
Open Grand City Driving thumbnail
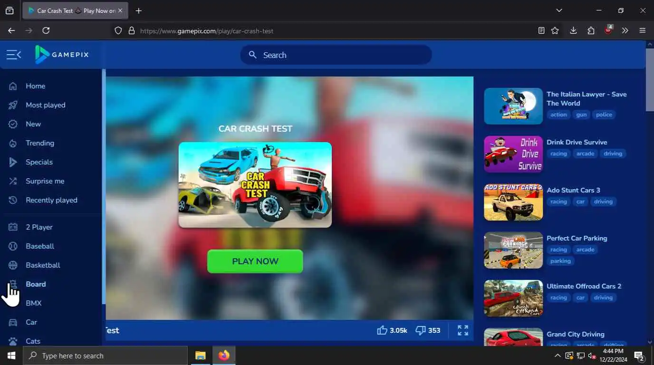(x=513, y=337)
